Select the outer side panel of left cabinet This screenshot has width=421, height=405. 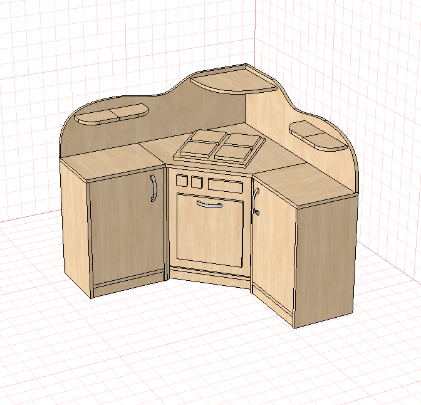pyautogui.click(x=75, y=228)
